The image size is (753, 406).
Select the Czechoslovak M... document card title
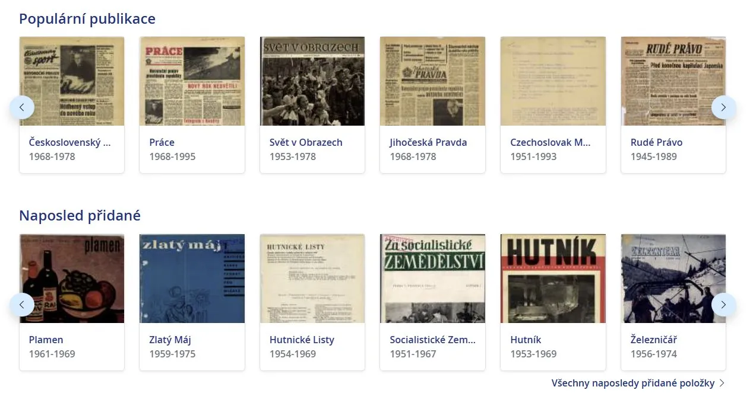click(x=550, y=142)
